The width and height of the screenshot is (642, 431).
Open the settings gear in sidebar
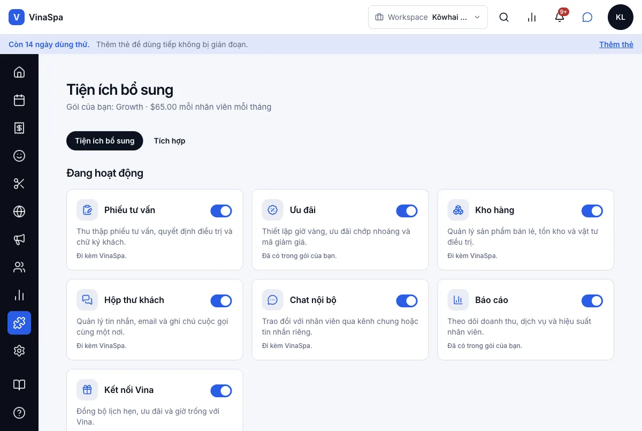[19, 351]
